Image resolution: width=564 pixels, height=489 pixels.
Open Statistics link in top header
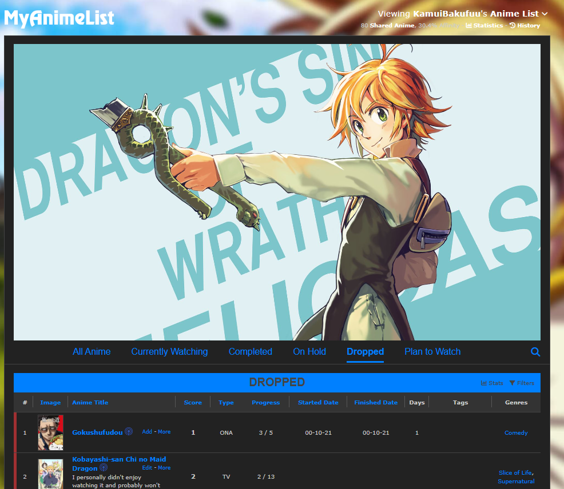point(484,26)
